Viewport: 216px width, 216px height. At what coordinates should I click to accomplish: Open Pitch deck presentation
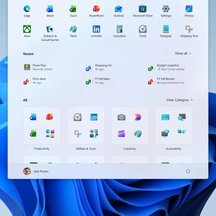coord(35,81)
